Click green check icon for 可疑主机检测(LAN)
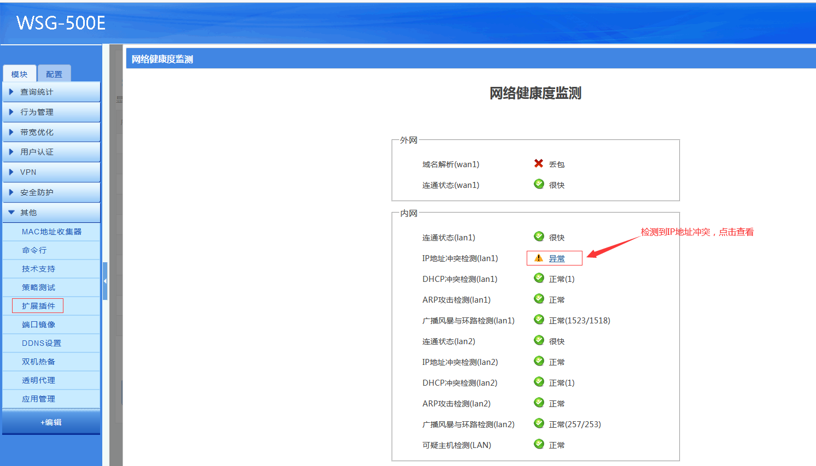 tap(539, 444)
